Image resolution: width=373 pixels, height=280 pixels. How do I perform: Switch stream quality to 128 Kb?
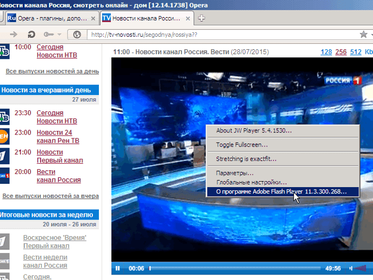click(326, 52)
